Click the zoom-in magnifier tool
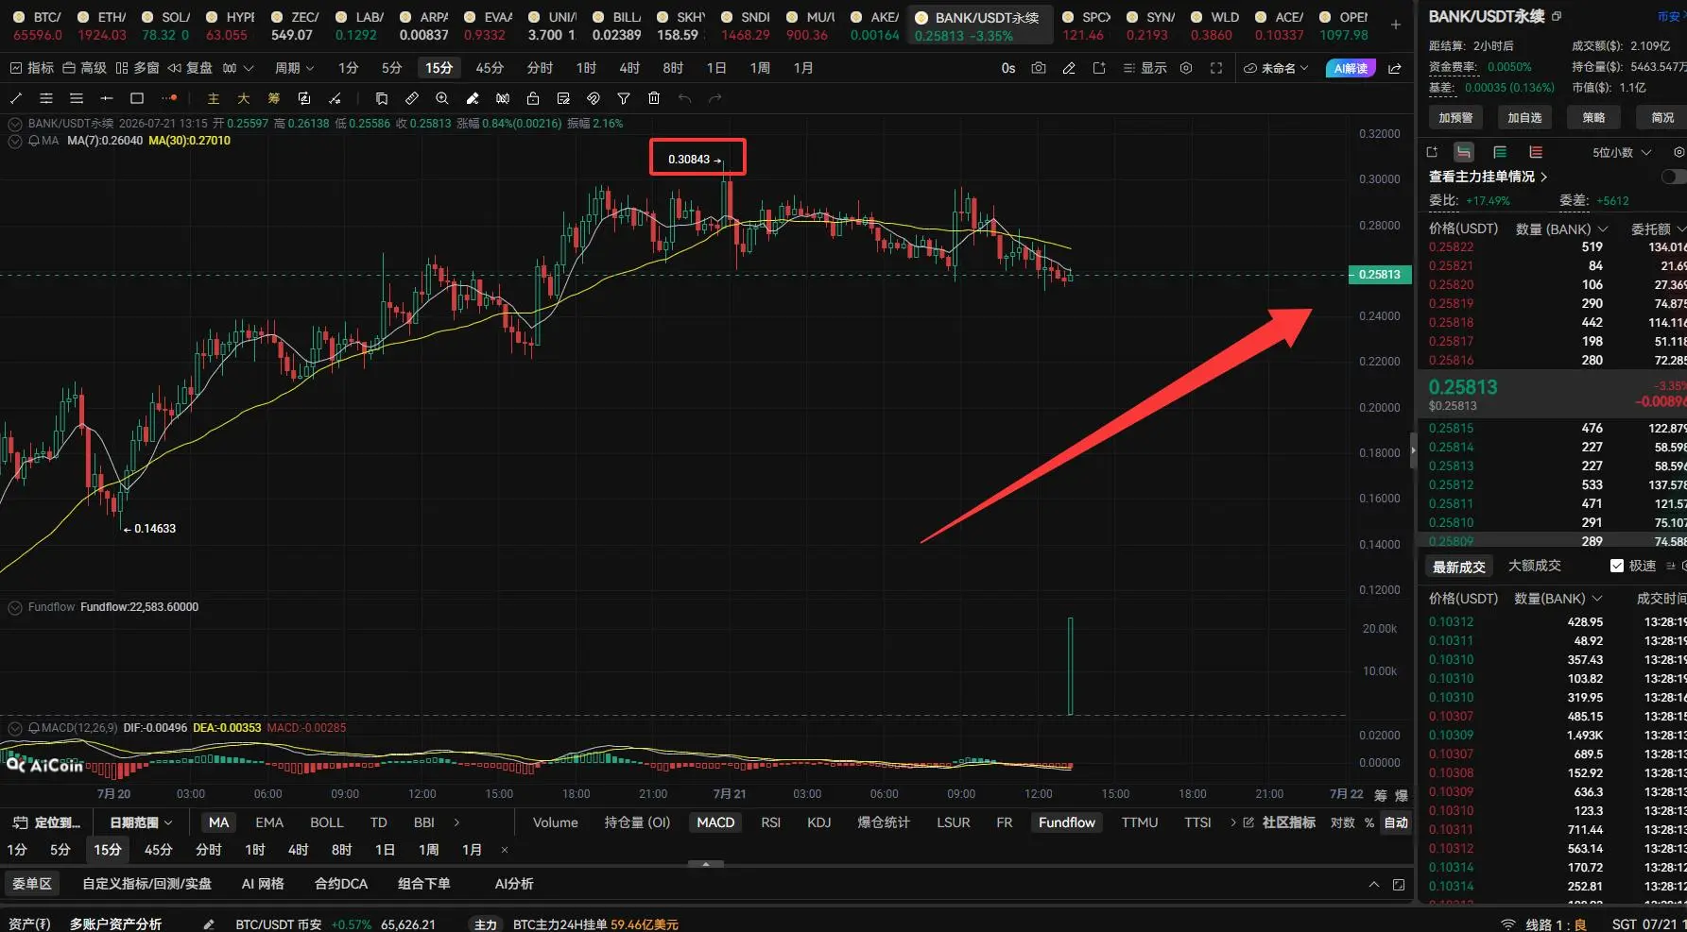The height and width of the screenshot is (932, 1687). [442, 98]
